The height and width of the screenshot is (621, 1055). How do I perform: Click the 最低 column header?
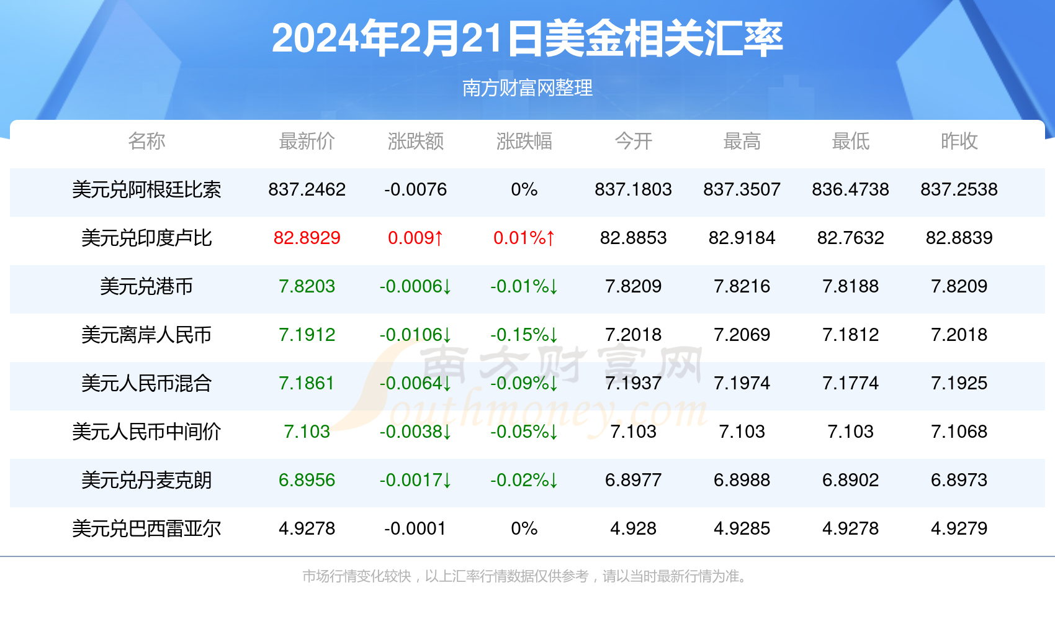850,141
